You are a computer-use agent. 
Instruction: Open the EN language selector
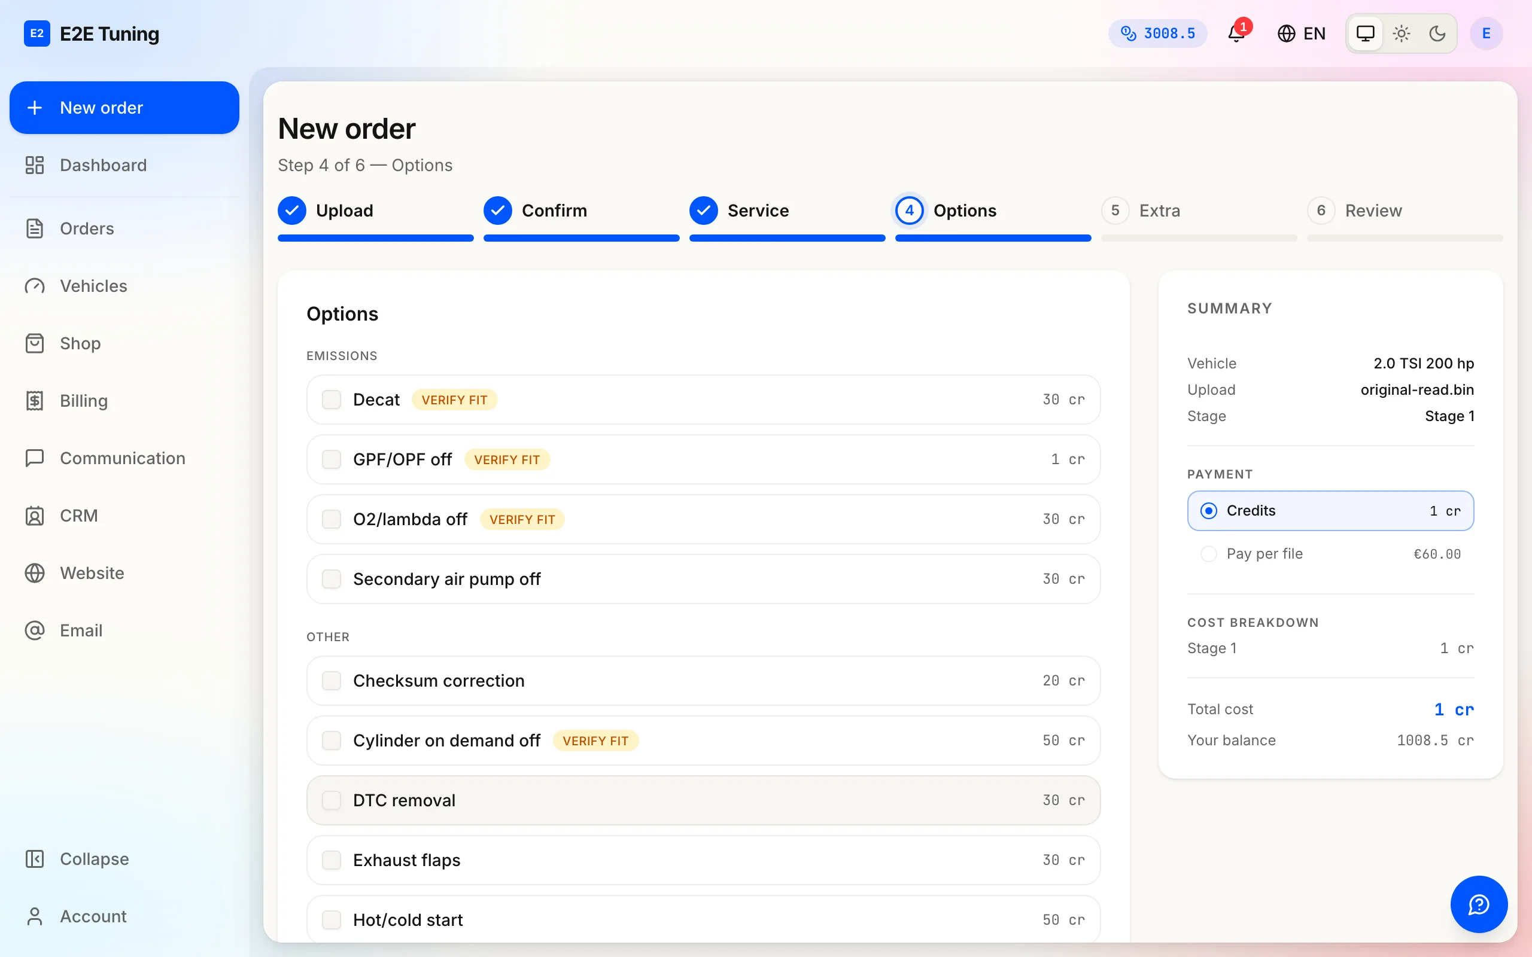pyautogui.click(x=1301, y=33)
